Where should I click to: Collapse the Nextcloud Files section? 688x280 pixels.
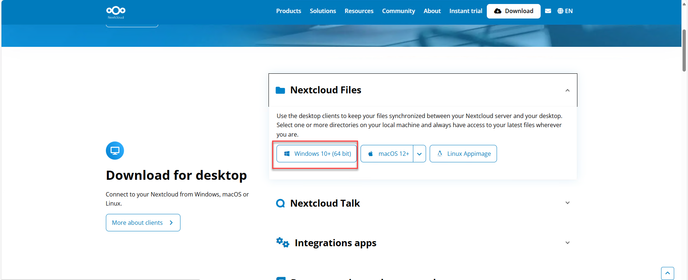(x=567, y=90)
